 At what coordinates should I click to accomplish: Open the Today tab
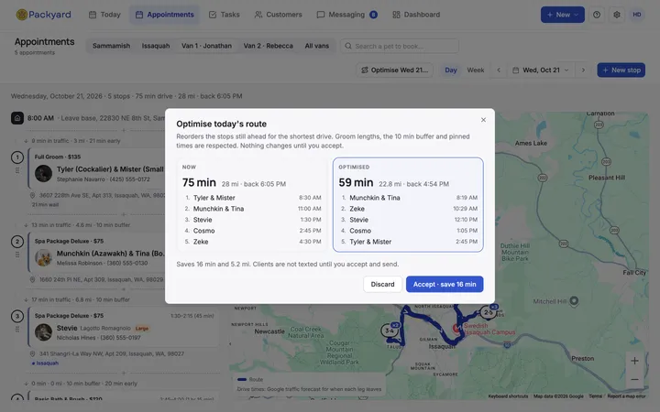pyautogui.click(x=104, y=15)
